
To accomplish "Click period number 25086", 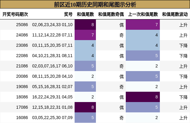I will [22, 25].
